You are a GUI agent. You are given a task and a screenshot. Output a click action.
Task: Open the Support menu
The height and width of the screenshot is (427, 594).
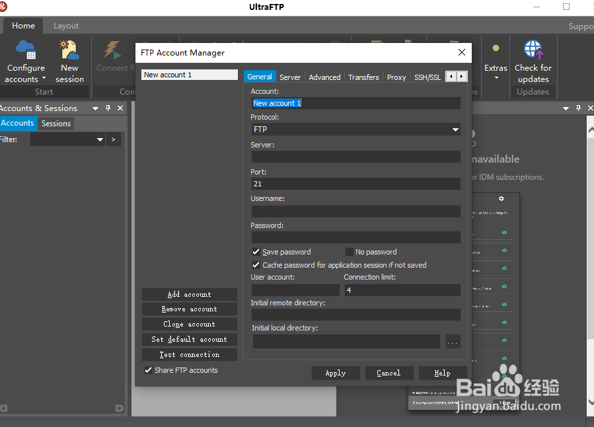581,26
